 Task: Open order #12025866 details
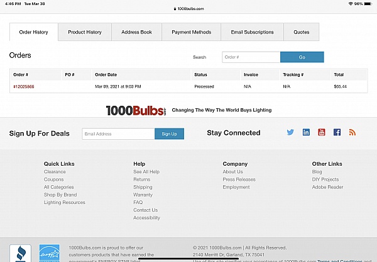click(24, 86)
